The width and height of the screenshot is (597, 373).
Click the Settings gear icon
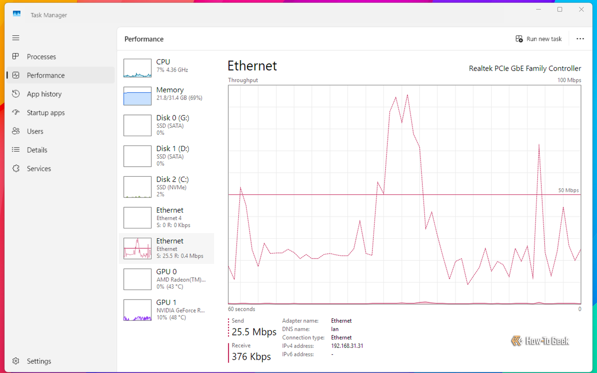[16, 361]
